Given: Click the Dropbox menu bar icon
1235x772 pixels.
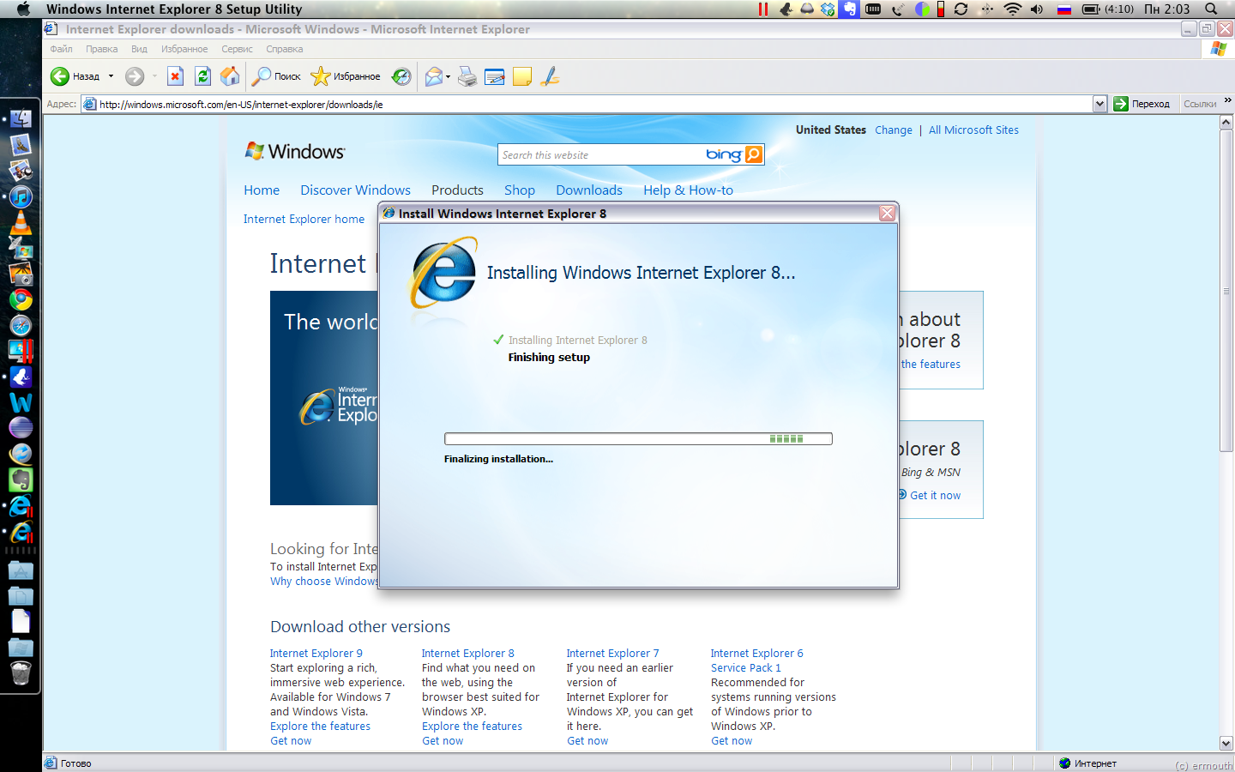Looking at the screenshot, I should point(828,9).
